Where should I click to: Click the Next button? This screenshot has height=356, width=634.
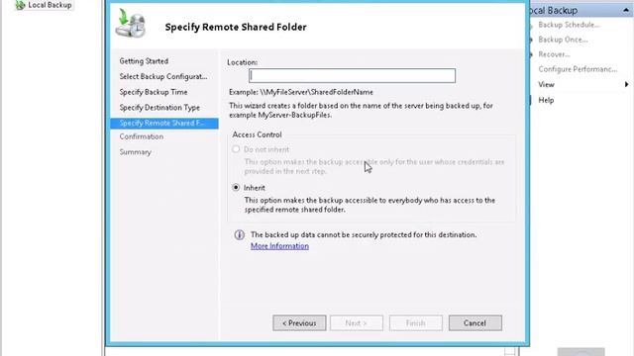[x=357, y=323]
